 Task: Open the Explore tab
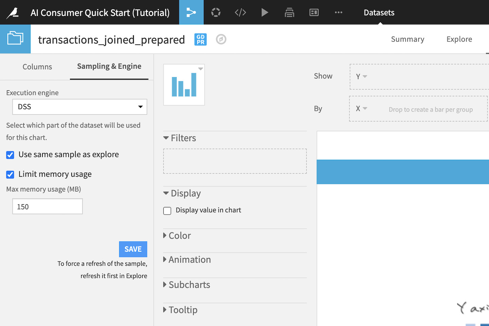click(x=459, y=39)
